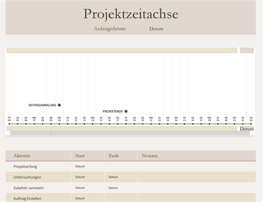
Task: Click Start Datum cell for Projektanfang
Action: coord(88,166)
